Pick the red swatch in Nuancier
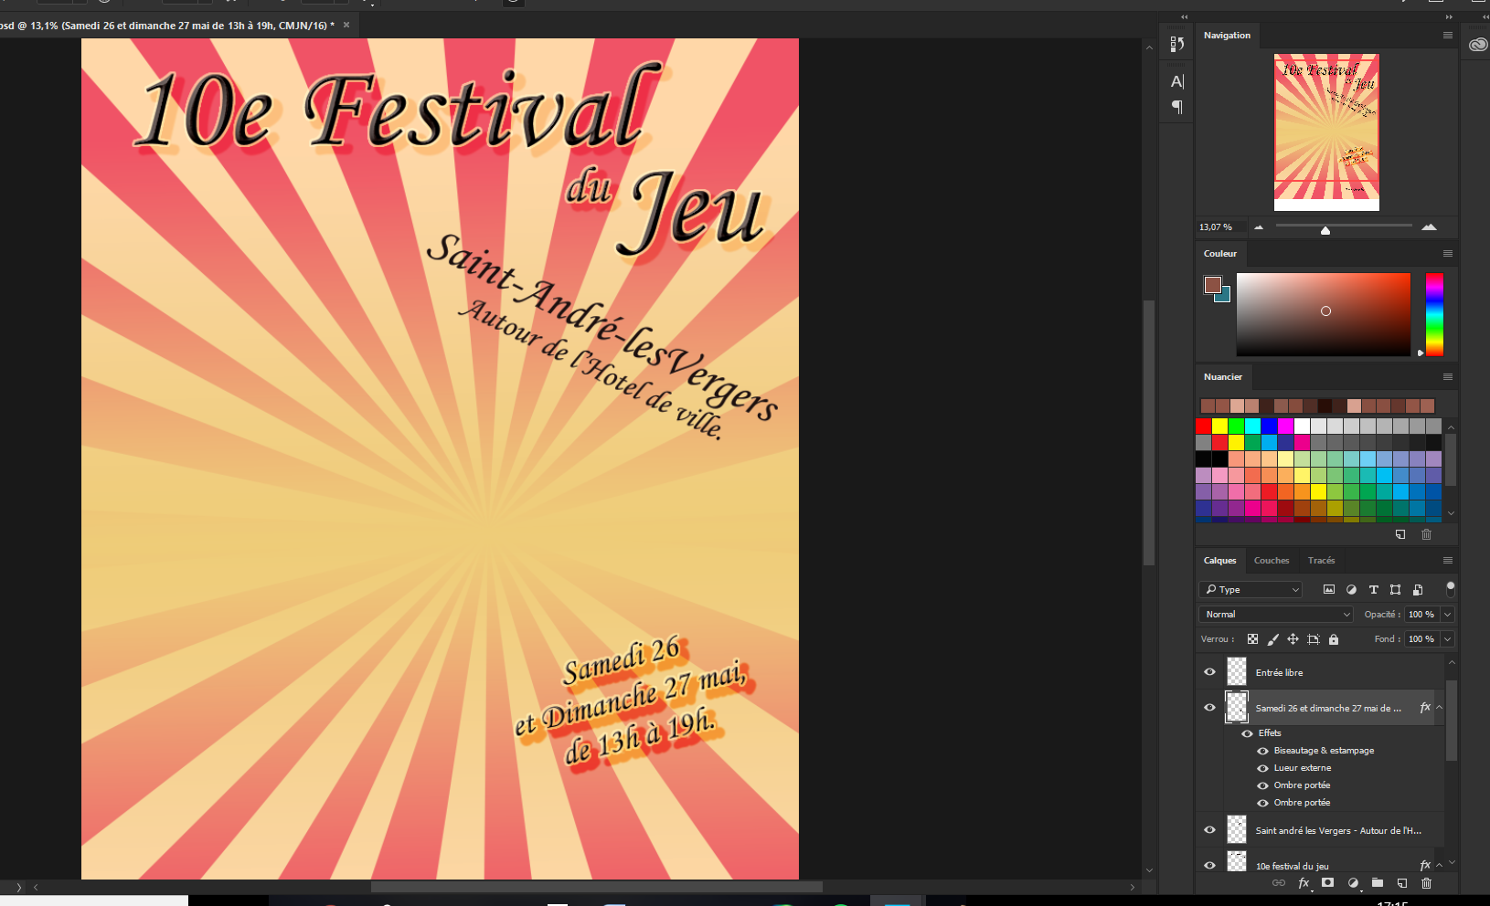Image resolution: width=1490 pixels, height=906 pixels. pos(1202,426)
